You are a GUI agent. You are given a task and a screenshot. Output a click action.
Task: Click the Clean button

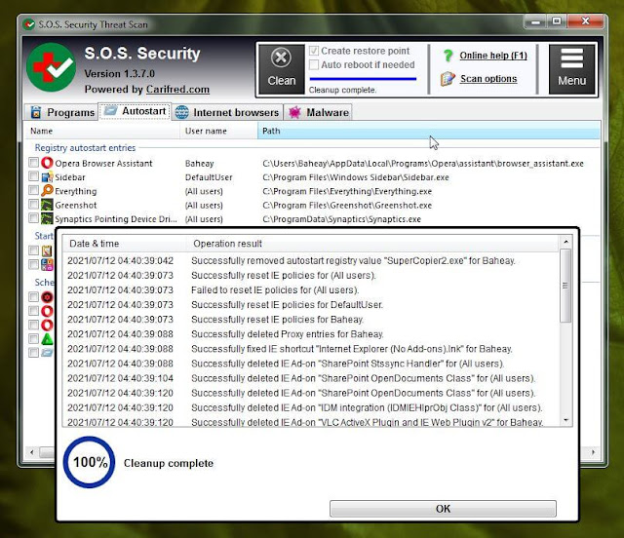pos(282,69)
